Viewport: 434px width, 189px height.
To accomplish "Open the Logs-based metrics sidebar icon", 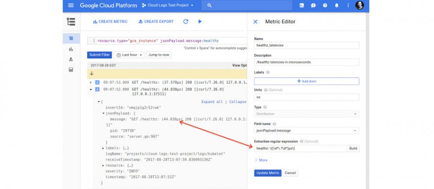I will coord(71,49).
